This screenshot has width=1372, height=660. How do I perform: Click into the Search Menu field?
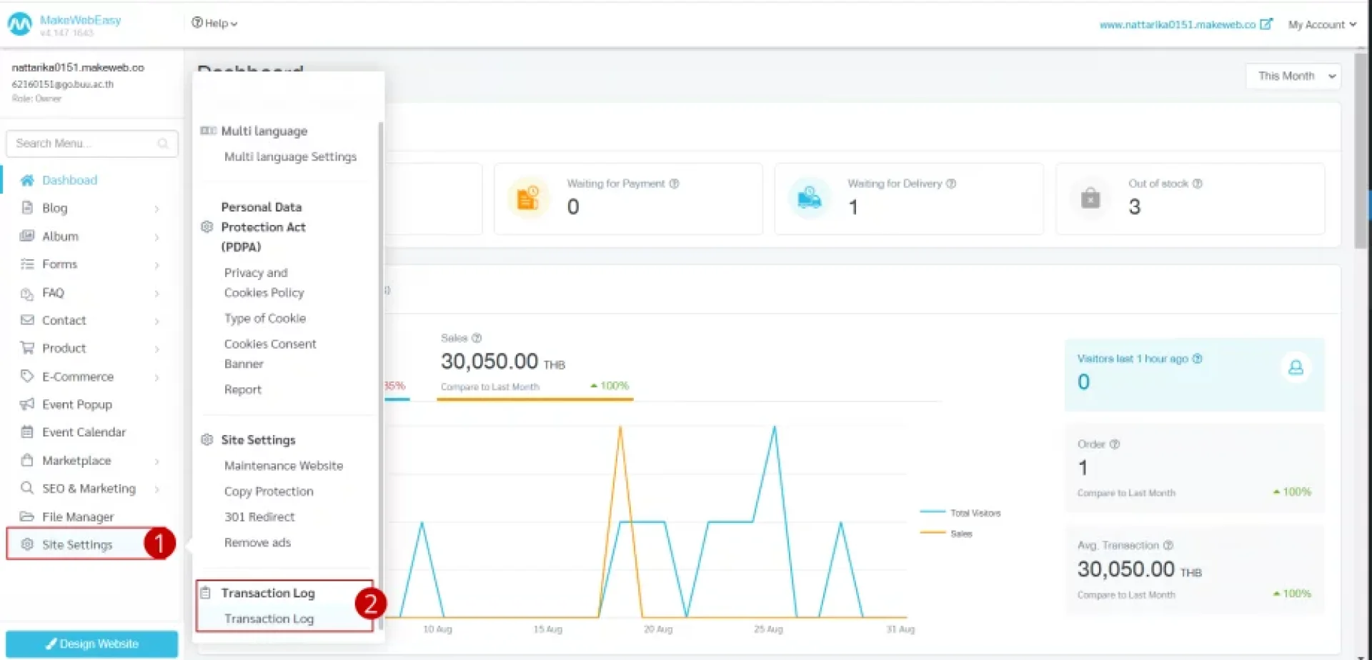82,144
